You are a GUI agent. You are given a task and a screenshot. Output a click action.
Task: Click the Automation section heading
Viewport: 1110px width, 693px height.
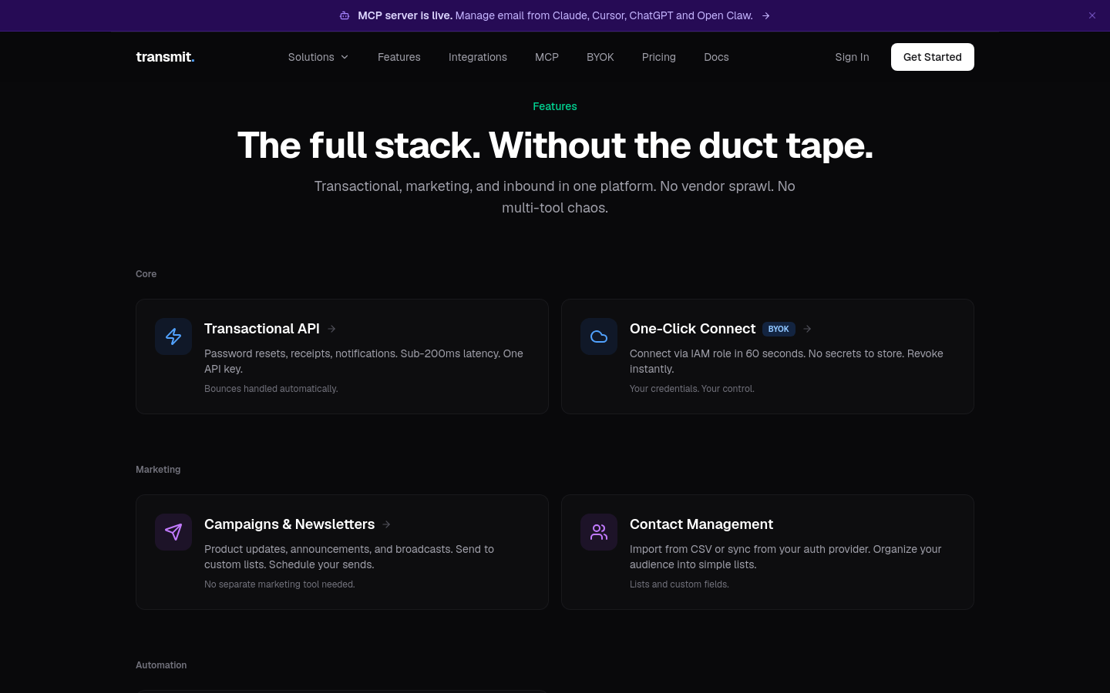tap(161, 665)
